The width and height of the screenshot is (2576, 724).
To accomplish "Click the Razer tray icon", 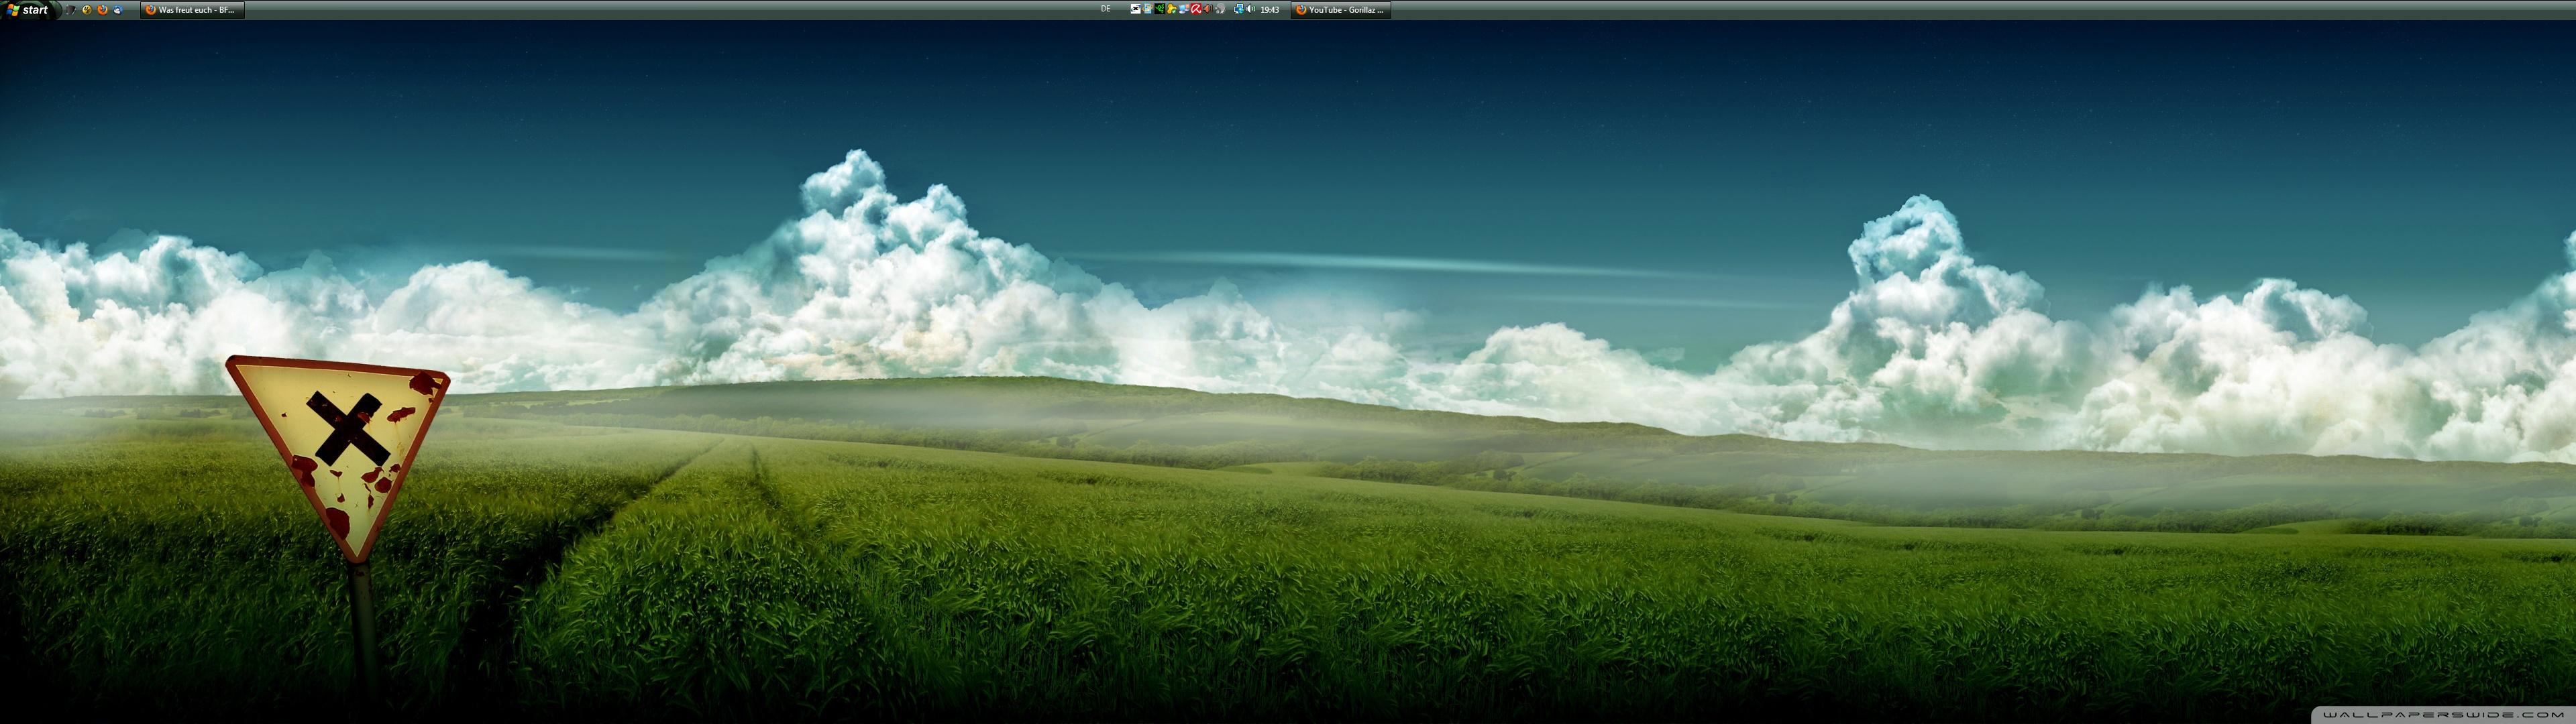I will (1160, 9).
